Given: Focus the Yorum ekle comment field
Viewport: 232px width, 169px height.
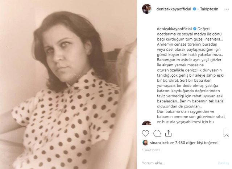Looking at the screenshot, I should pyautogui.click(x=179, y=163).
